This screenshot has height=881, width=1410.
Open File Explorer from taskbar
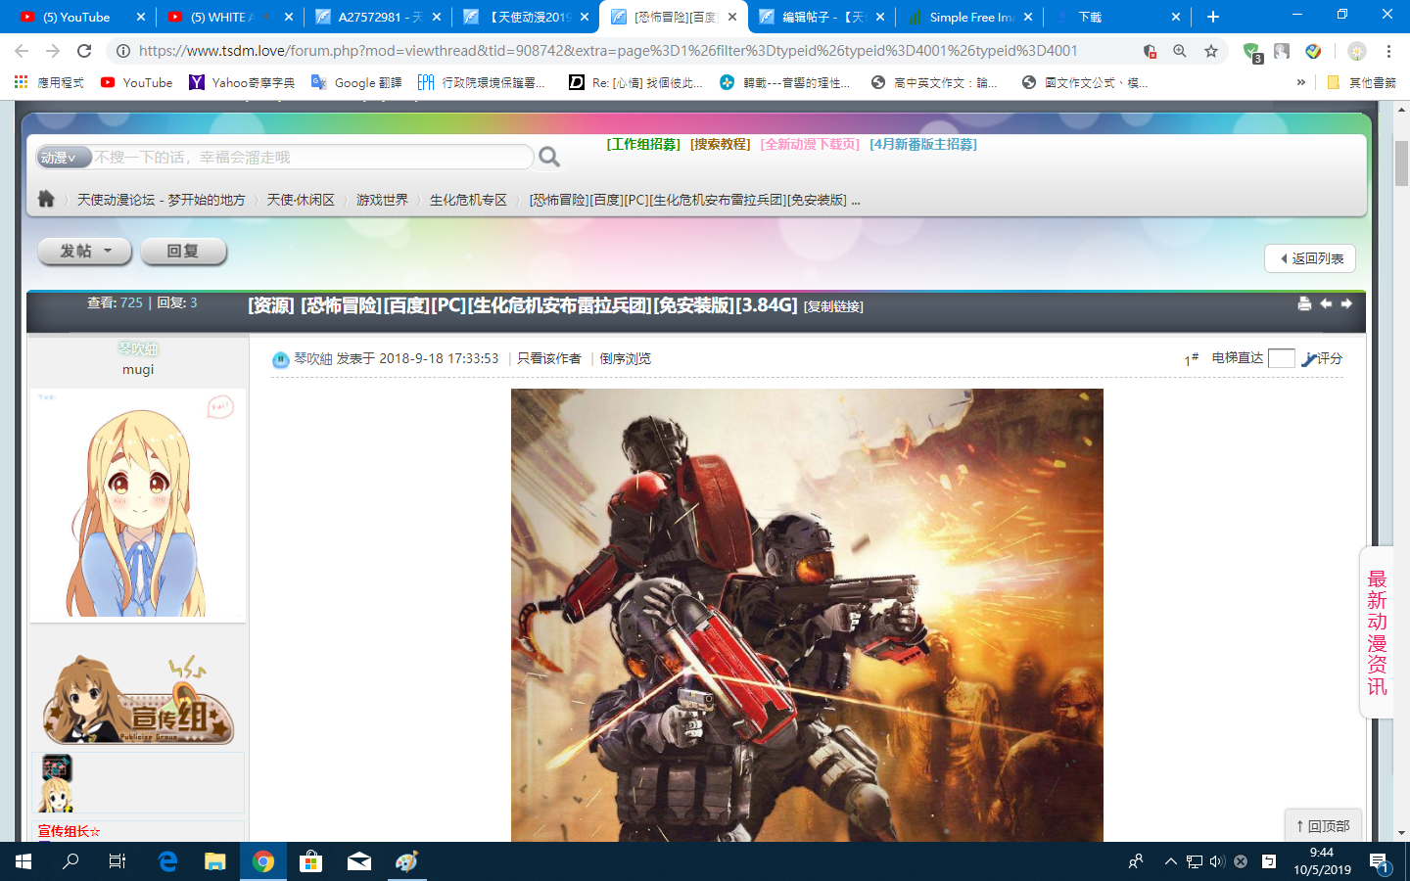click(214, 861)
